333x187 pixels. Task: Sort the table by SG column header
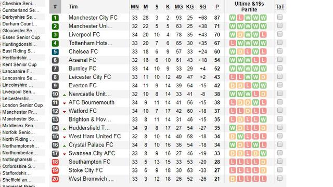click(202, 7)
